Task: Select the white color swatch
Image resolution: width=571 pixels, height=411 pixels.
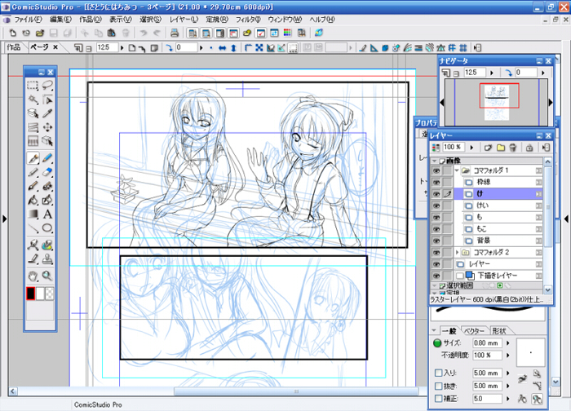Action: coord(40,294)
